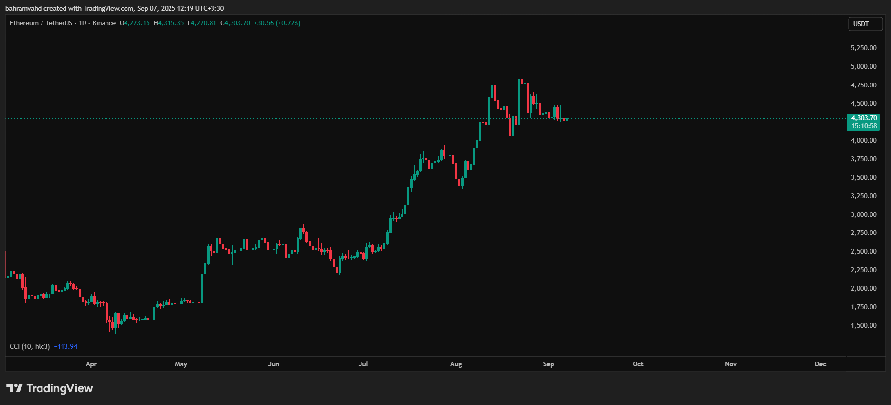Image resolution: width=891 pixels, height=405 pixels.
Task: Click the Sep label on time axis
Action: coord(548,364)
